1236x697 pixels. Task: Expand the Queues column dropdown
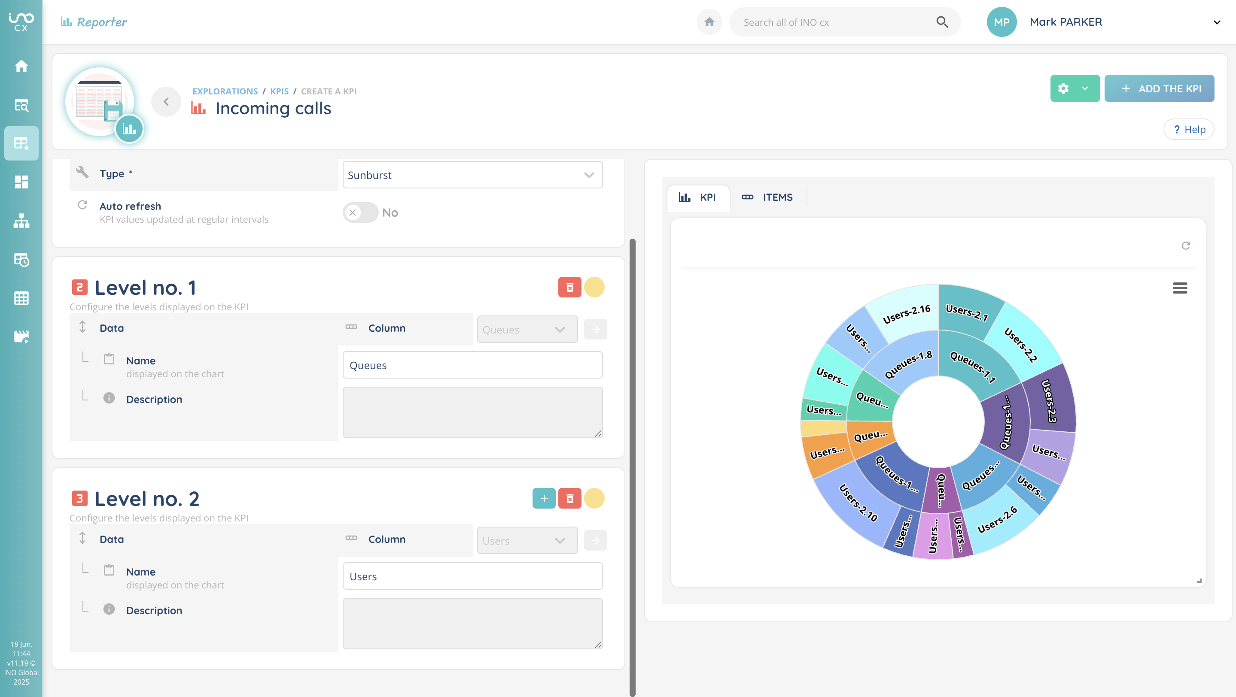tap(527, 329)
